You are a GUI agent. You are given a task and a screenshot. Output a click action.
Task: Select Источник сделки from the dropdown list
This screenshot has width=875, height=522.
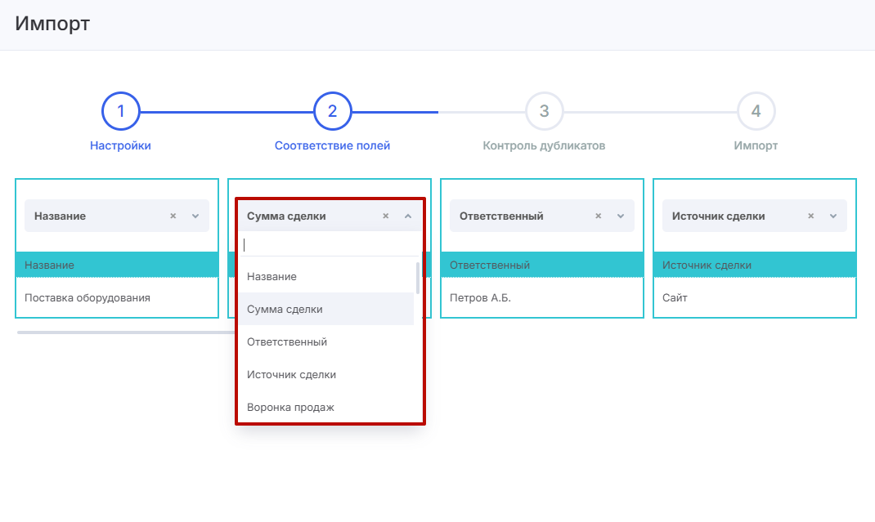[x=291, y=375]
